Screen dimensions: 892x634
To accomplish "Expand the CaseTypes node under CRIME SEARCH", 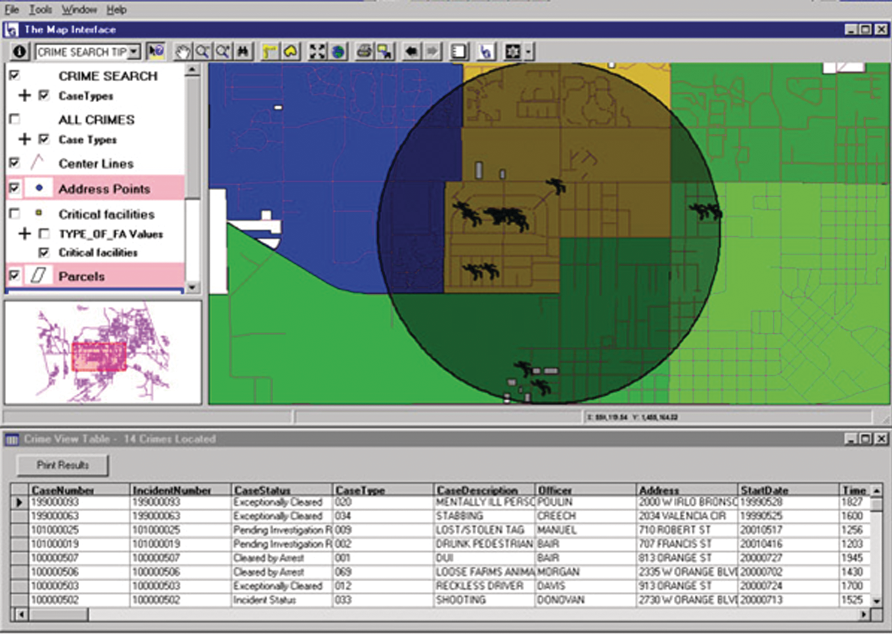I will pyautogui.click(x=25, y=95).
